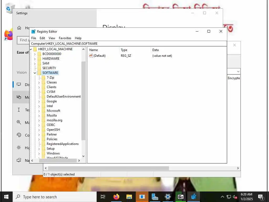The height and width of the screenshot is (202, 269).
Task: Open the dropdown arrow in the background window
Action: [238, 72]
